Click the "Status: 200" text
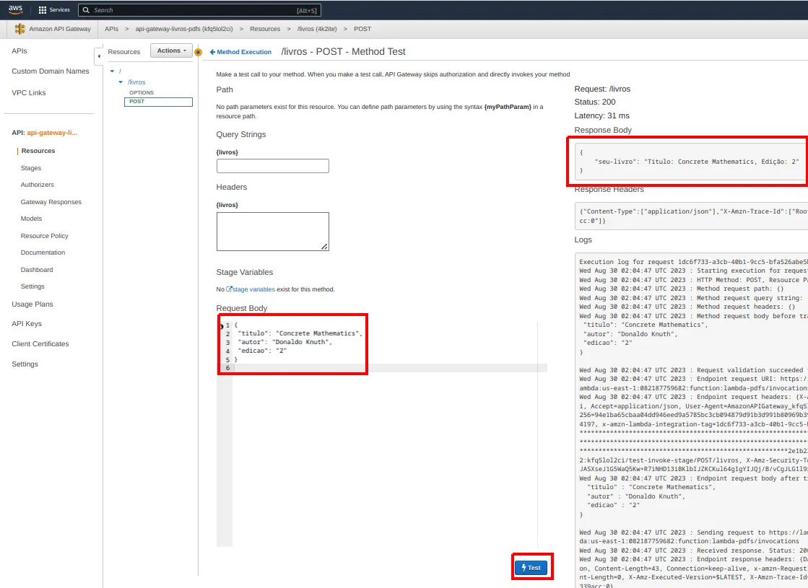The image size is (808, 588). point(595,102)
